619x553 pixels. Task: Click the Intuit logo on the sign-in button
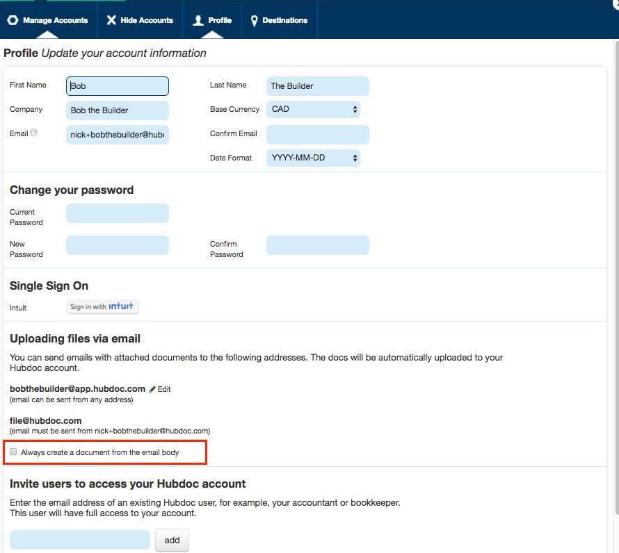122,306
